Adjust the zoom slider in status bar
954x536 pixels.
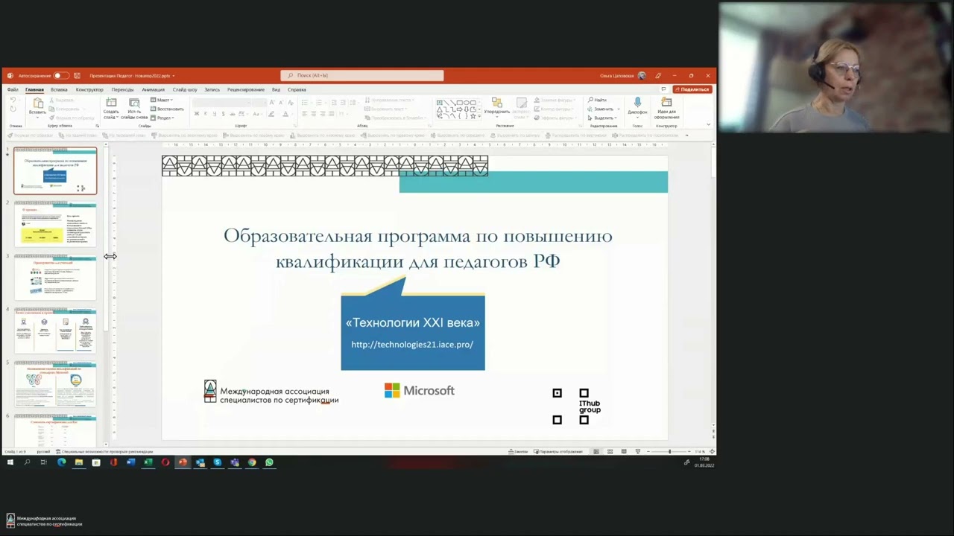point(669,451)
